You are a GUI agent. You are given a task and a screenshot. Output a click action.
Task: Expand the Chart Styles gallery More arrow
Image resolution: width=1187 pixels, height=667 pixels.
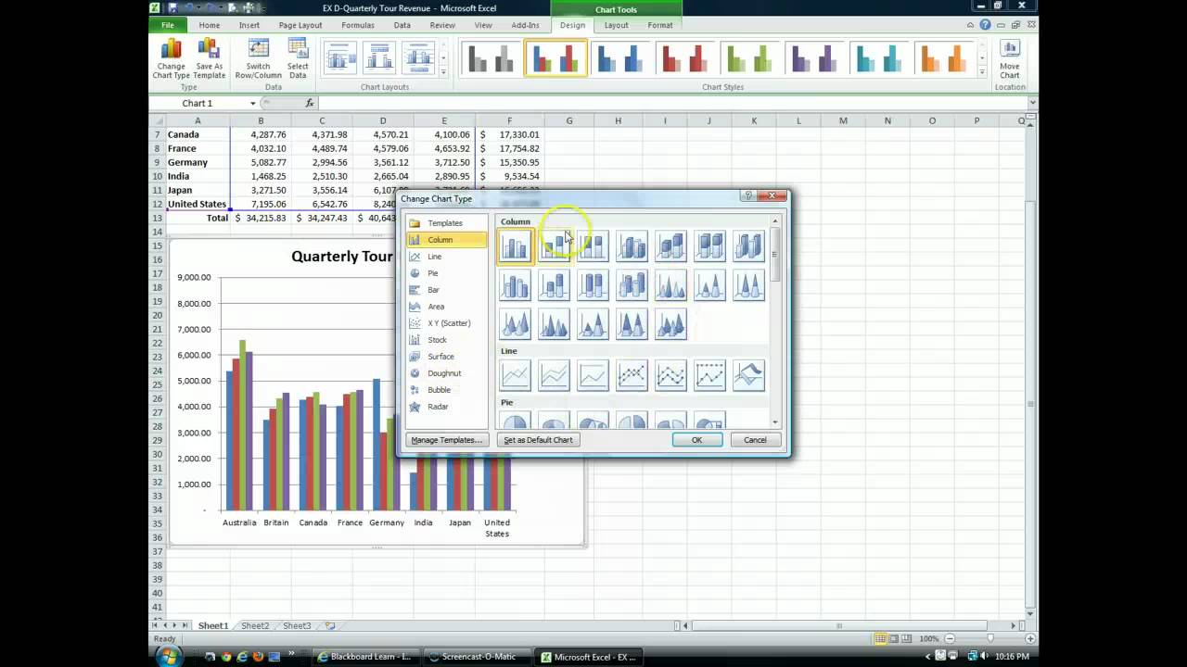[x=981, y=72]
